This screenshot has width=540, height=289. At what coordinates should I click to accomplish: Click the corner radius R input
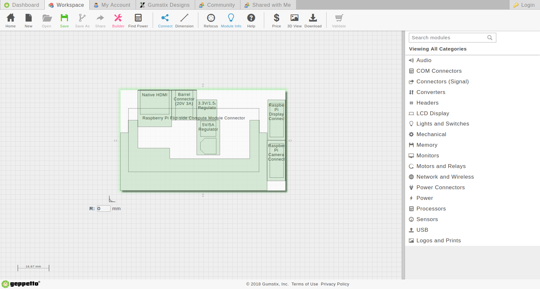(104, 209)
